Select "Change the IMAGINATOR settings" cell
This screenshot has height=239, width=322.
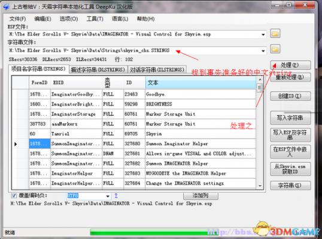pyautogui.click(x=201, y=183)
